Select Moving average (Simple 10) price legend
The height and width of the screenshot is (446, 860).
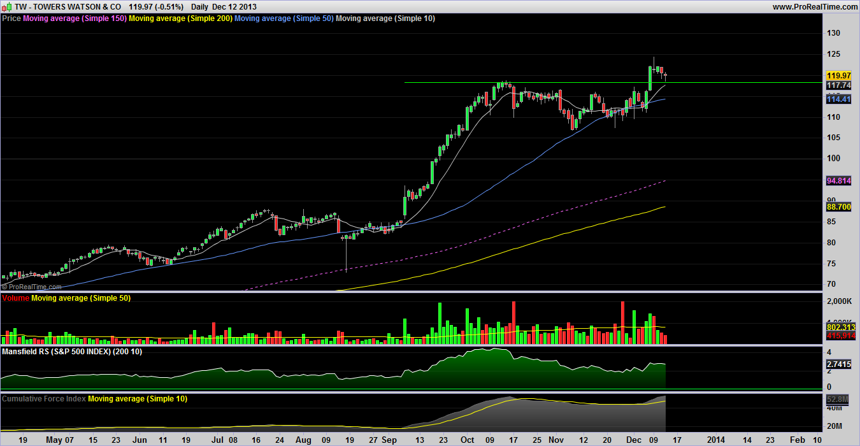pos(385,18)
